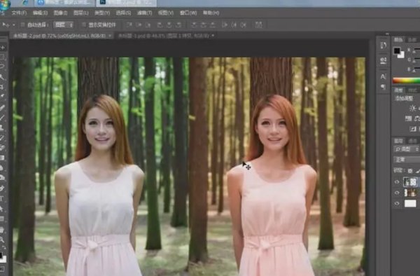Viewport: 420px width, 276px height.
Task: Select the Move tool in toolbox
Action: pyautogui.click(x=3, y=48)
